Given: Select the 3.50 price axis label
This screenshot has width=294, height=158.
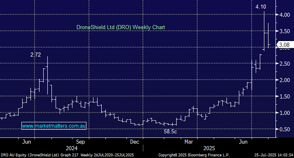Looking at the screenshot, I should tap(285, 31).
